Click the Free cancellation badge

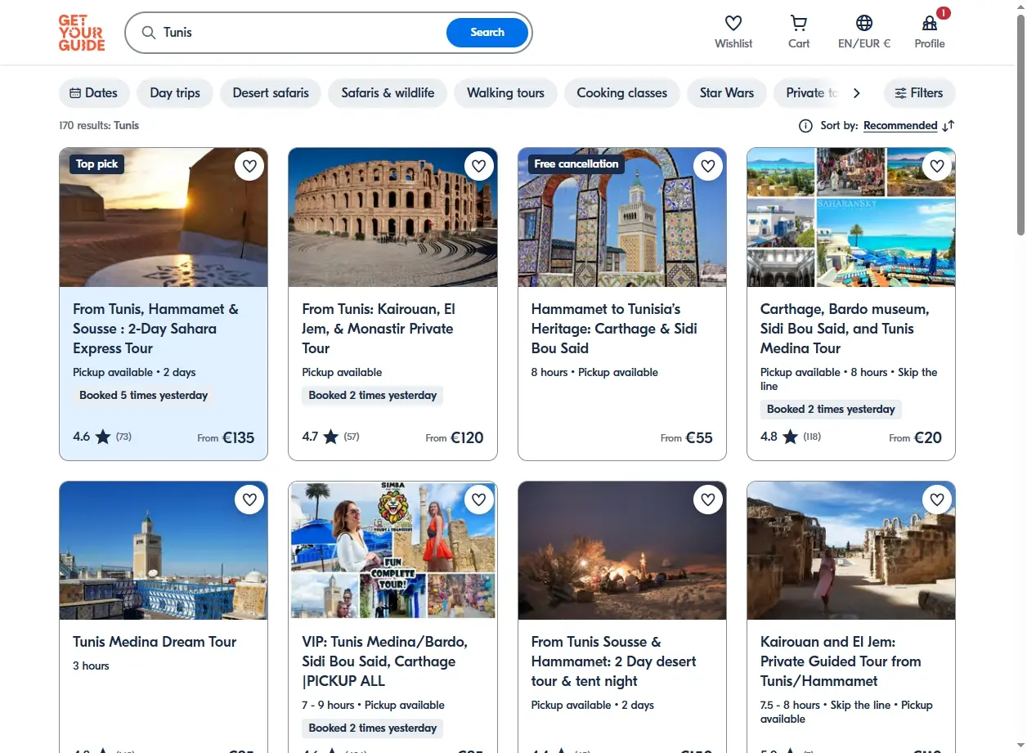(x=576, y=164)
